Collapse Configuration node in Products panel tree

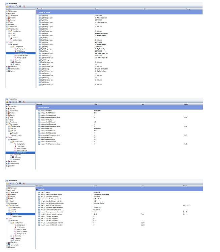click(7, 205)
